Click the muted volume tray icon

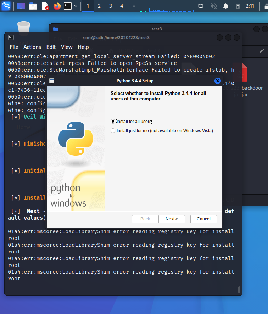point(213,6)
